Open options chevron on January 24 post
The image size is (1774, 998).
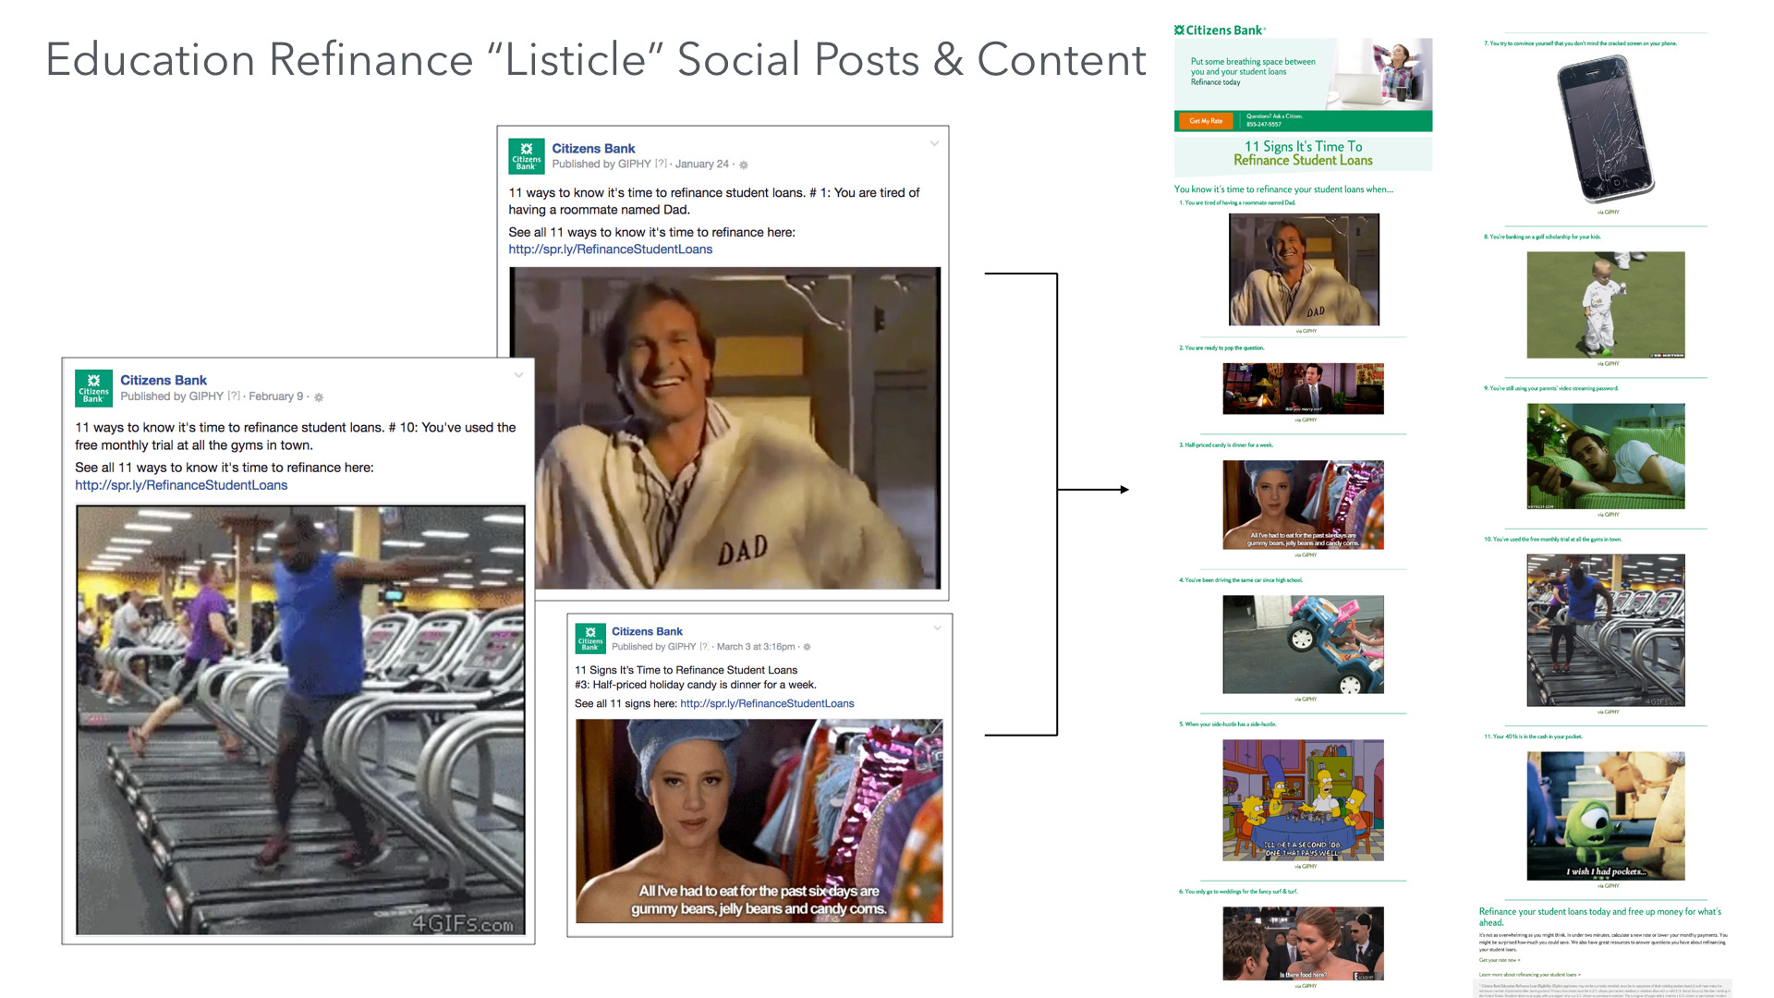click(934, 143)
